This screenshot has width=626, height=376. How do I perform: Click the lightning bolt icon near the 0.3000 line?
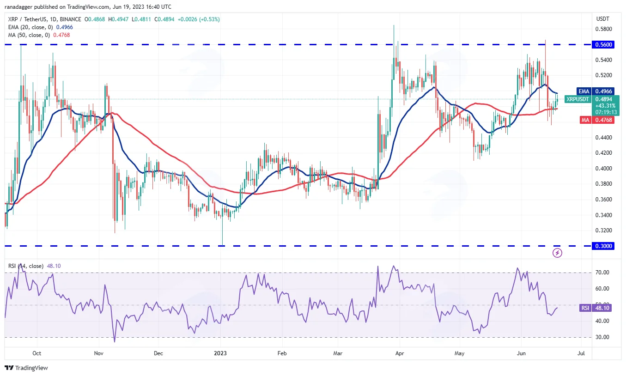[557, 253]
